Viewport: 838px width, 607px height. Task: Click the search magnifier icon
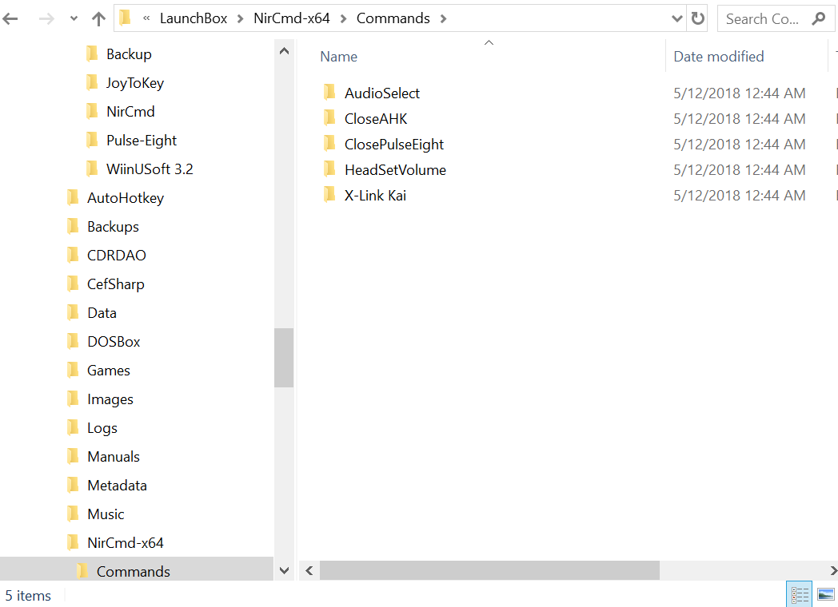[818, 18]
